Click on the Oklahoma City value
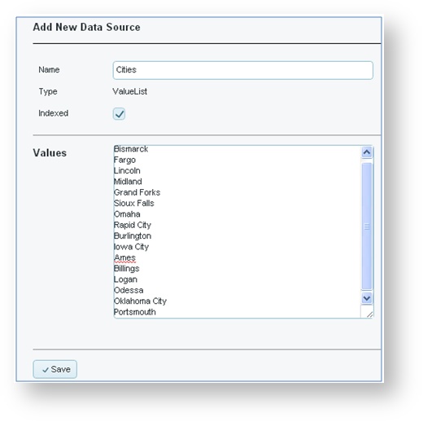Image resolution: width=423 pixels, height=422 pixels. coord(140,301)
